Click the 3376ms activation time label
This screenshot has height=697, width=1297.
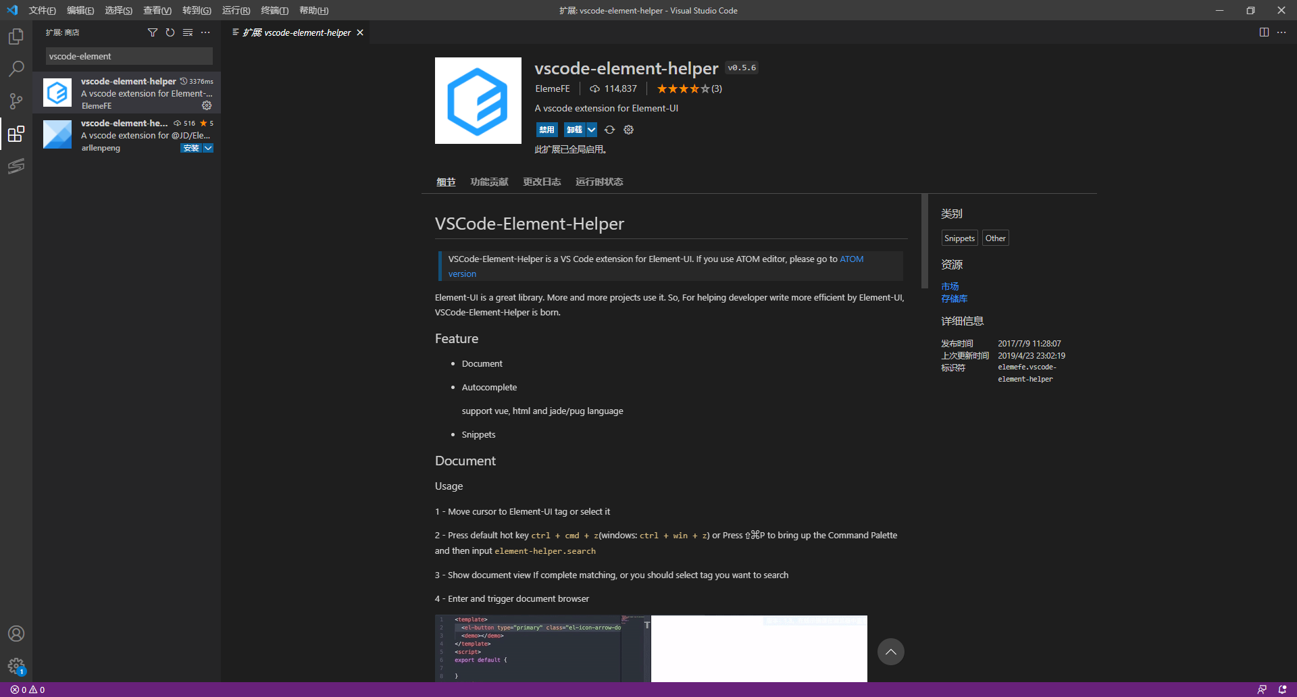[x=197, y=81]
